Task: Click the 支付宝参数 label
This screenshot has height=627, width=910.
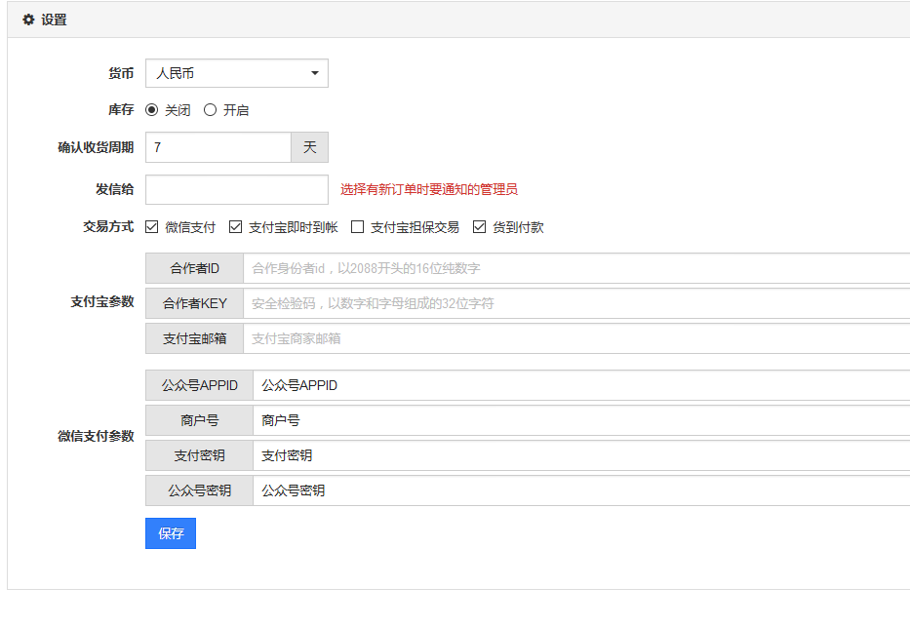Action: pos(102,301)
